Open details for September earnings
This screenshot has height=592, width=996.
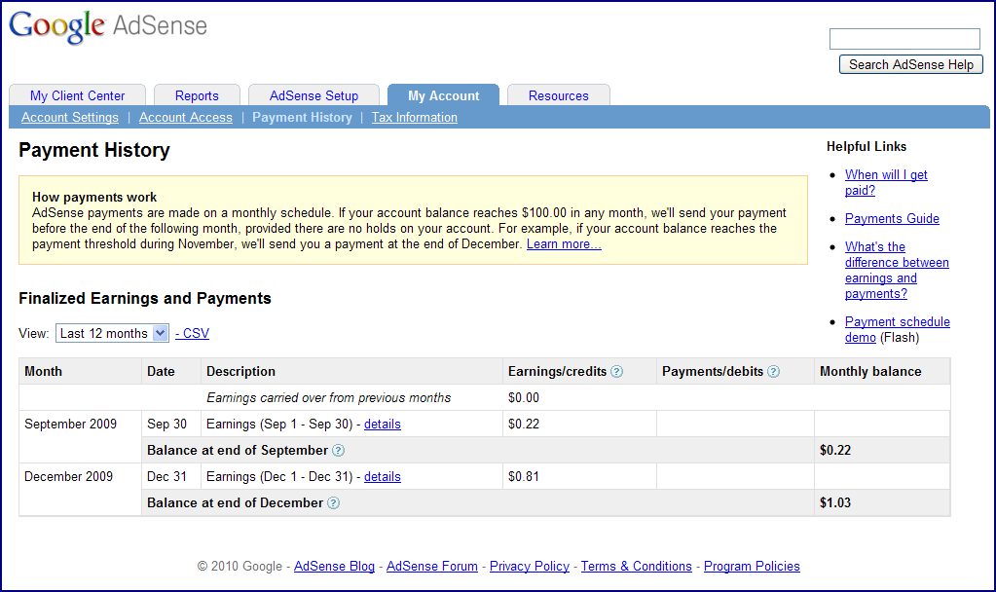coord(383,424)
